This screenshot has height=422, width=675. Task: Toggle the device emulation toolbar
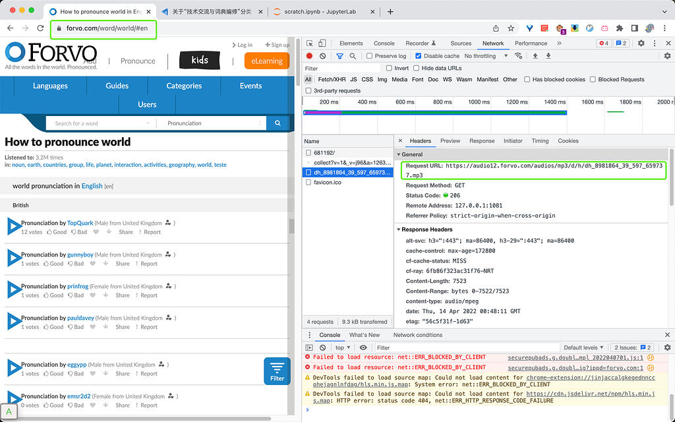tap(321, 44)
